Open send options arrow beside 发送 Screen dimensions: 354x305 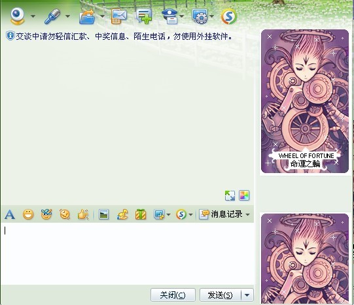pos(247,295)
